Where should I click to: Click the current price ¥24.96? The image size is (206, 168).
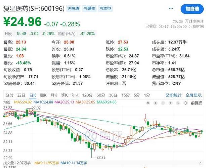[23, 22]
